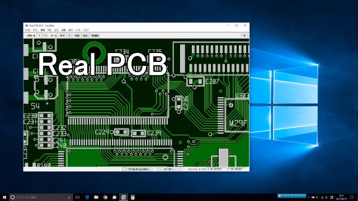Image resolution: width=358 pixels, height=201 pixels.
Task: Switch to Real PCB taskbar icon
Action: pyautogui.click(x=124, y=197)
